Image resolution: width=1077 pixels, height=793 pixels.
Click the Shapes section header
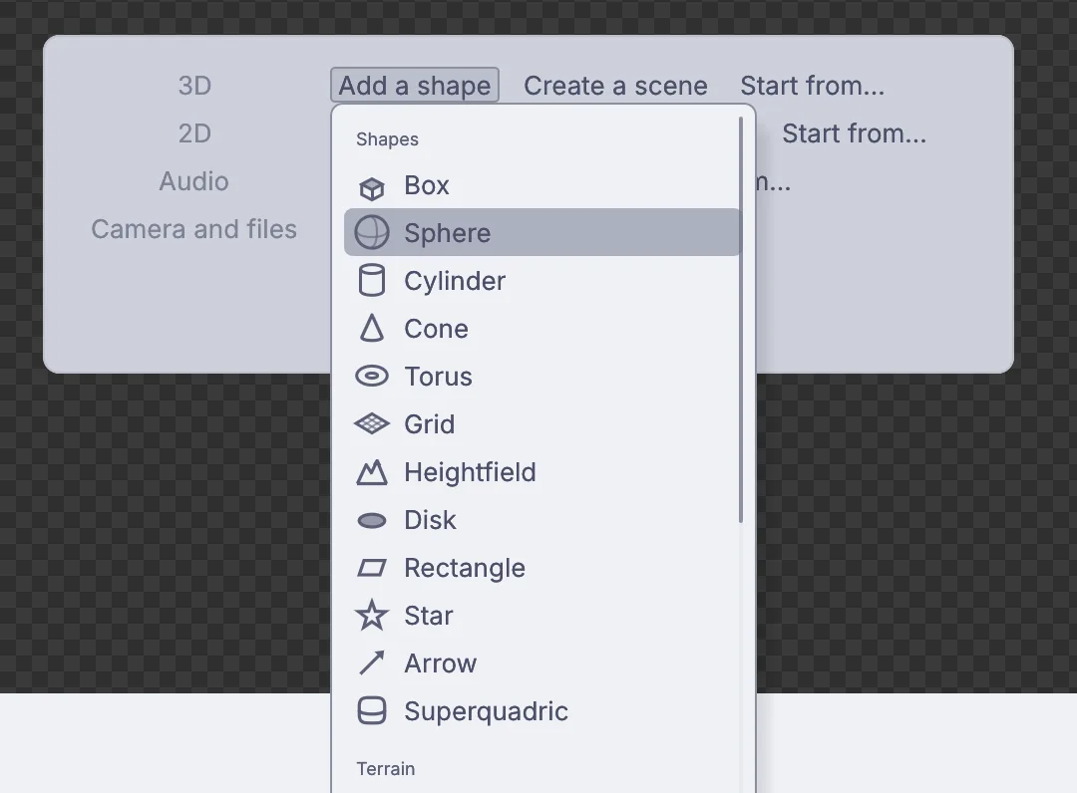[387, 139]
